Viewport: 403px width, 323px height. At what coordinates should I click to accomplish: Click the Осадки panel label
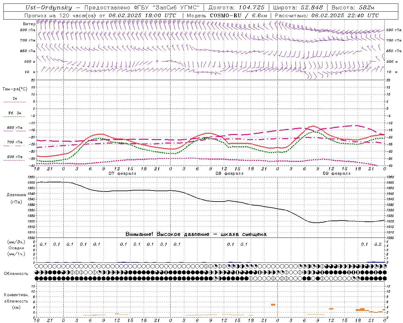tap(16, 248)
